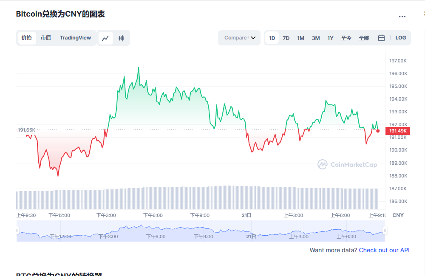This screenshot has height=276, width=425.
Task: Select the 至今 range button
Action: (x=346, y=38)
